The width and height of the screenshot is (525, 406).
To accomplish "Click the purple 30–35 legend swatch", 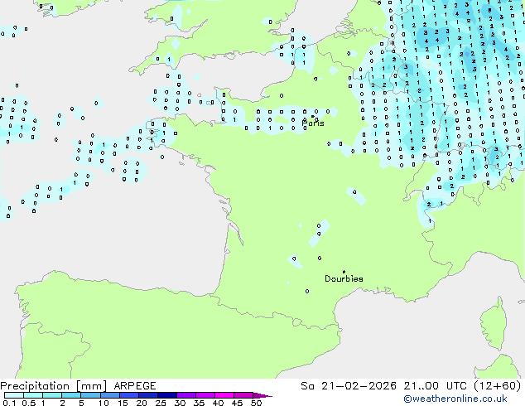I will [x=186, y=395].
